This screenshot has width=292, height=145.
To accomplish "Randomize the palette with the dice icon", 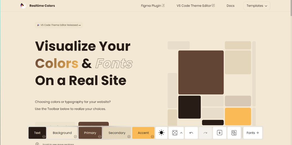I will pyautogui.click(x=175, y=133).
